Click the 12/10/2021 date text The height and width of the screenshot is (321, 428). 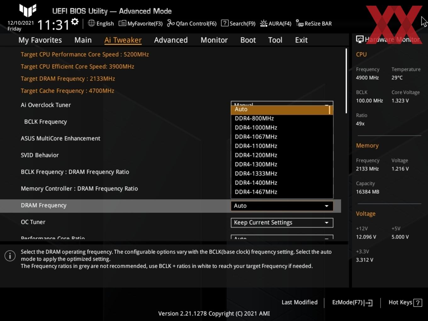20,23
